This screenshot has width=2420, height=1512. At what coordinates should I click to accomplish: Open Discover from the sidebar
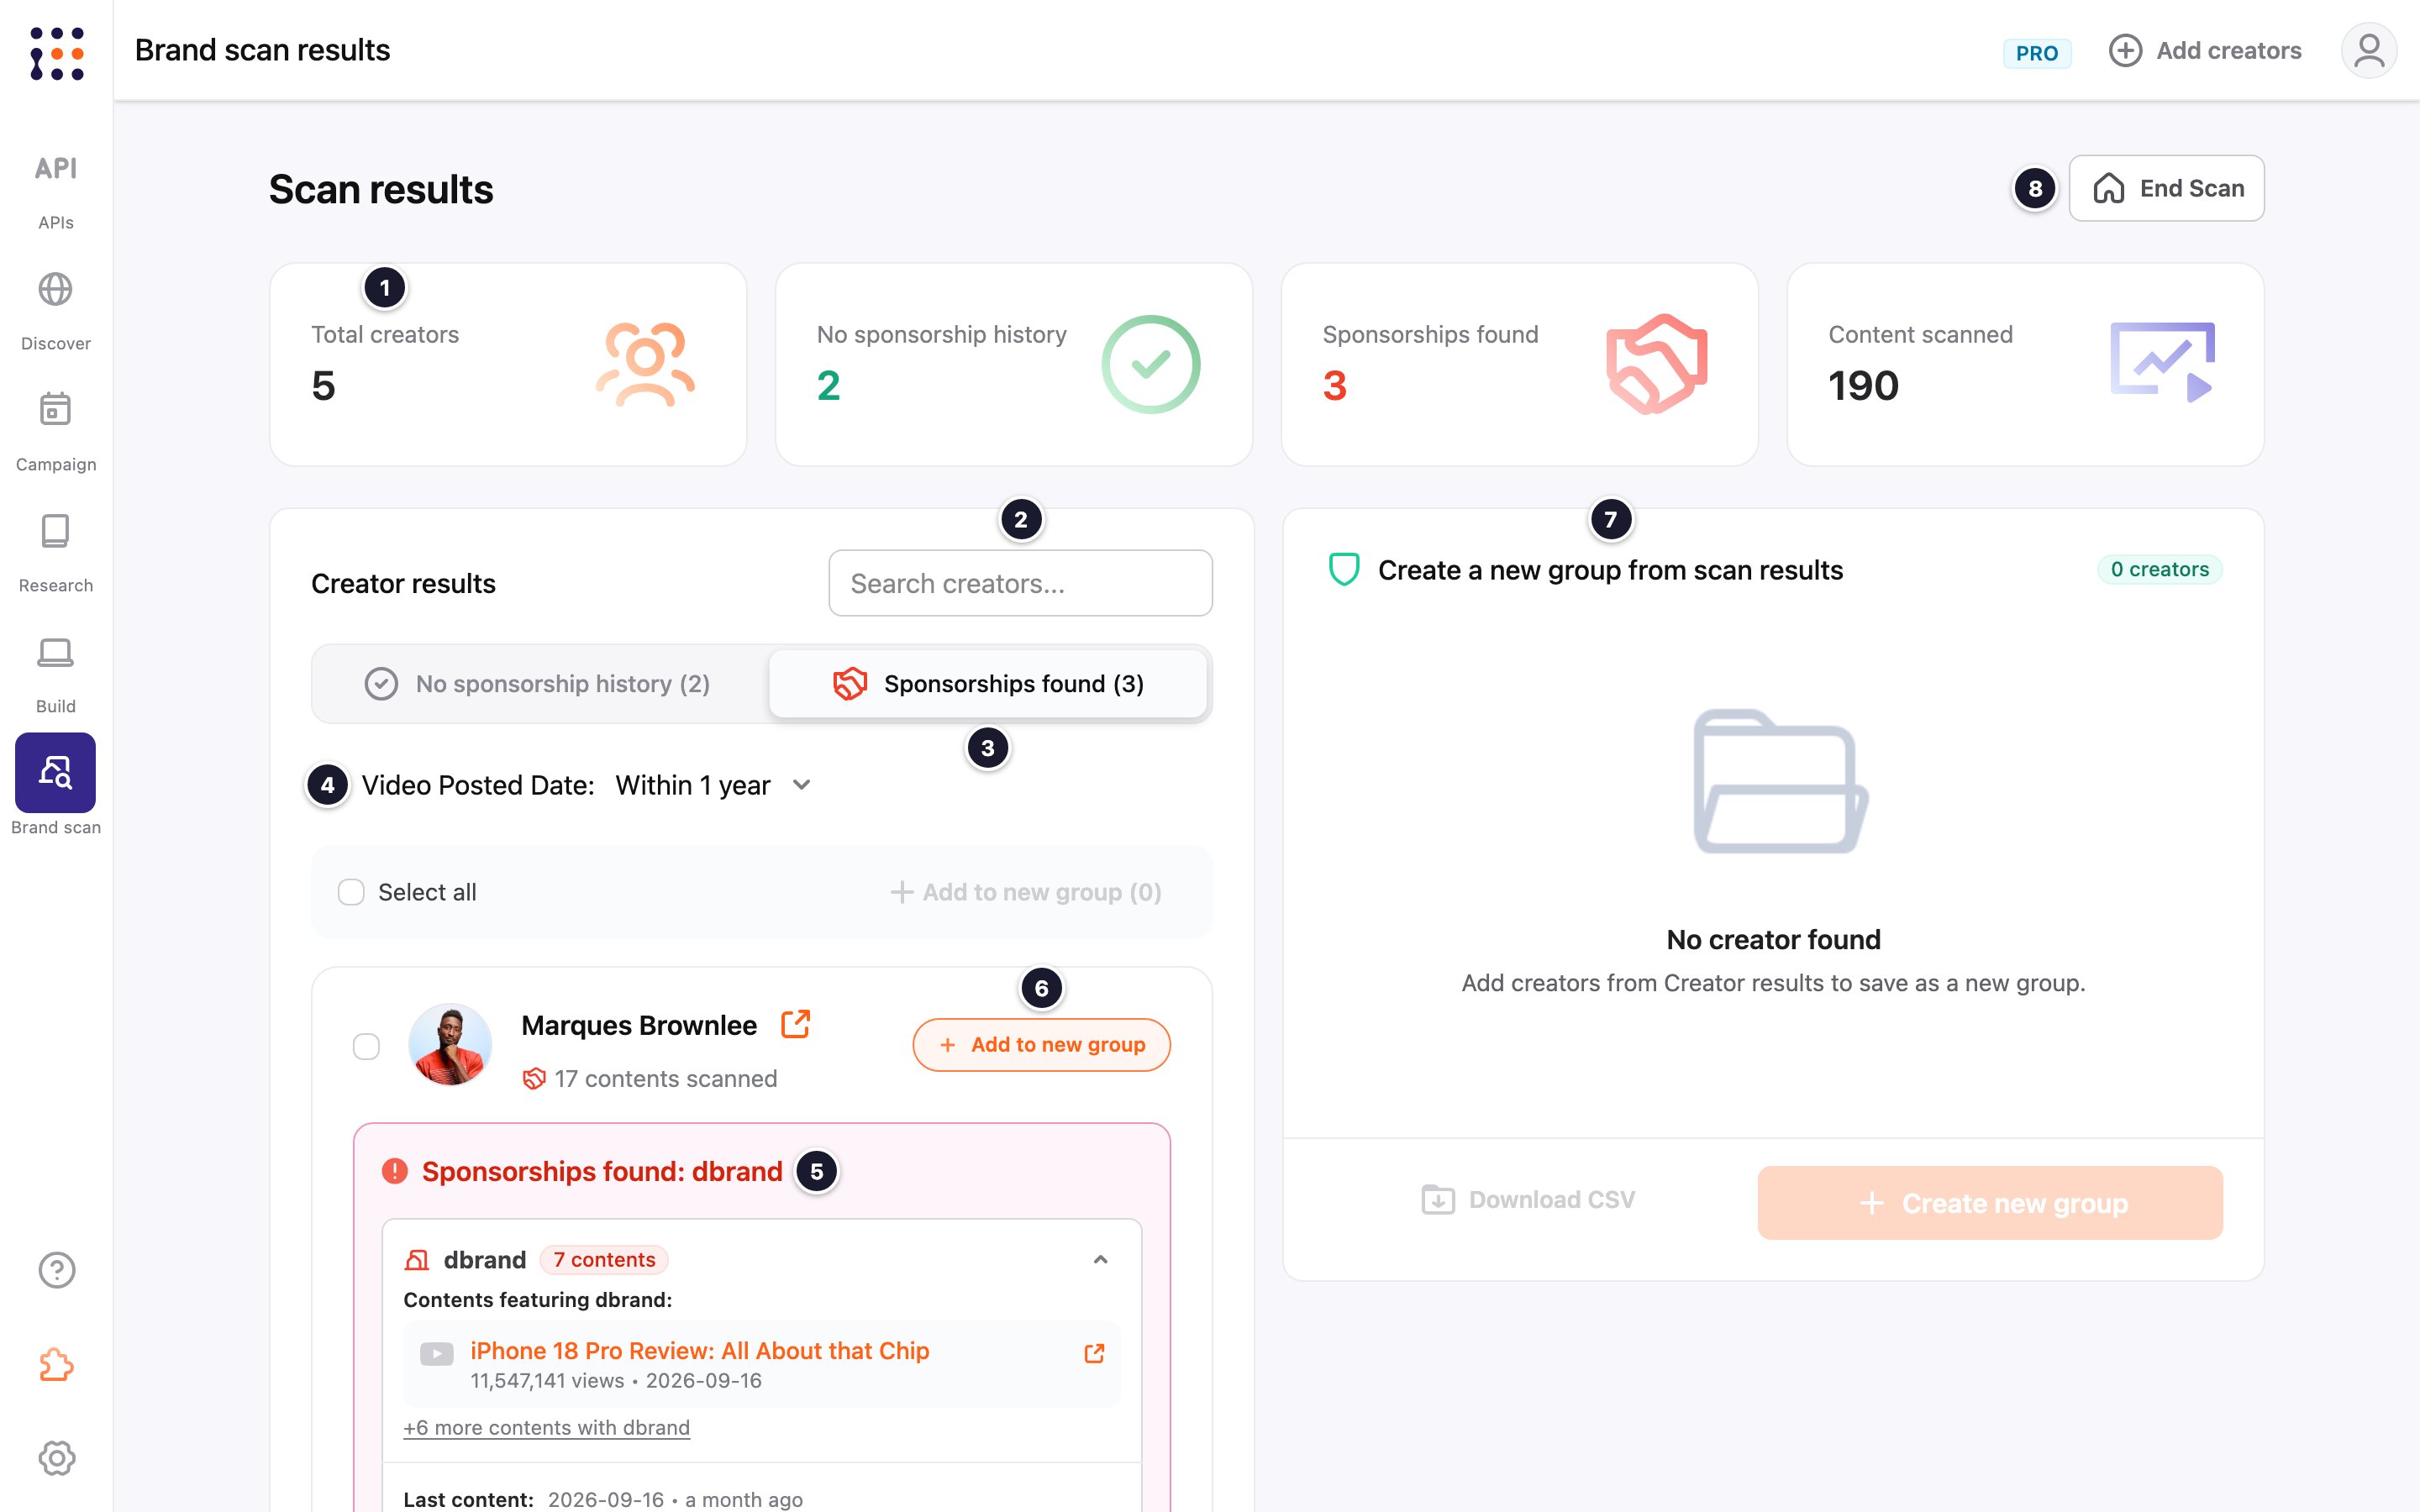click(x=56, y=311)
